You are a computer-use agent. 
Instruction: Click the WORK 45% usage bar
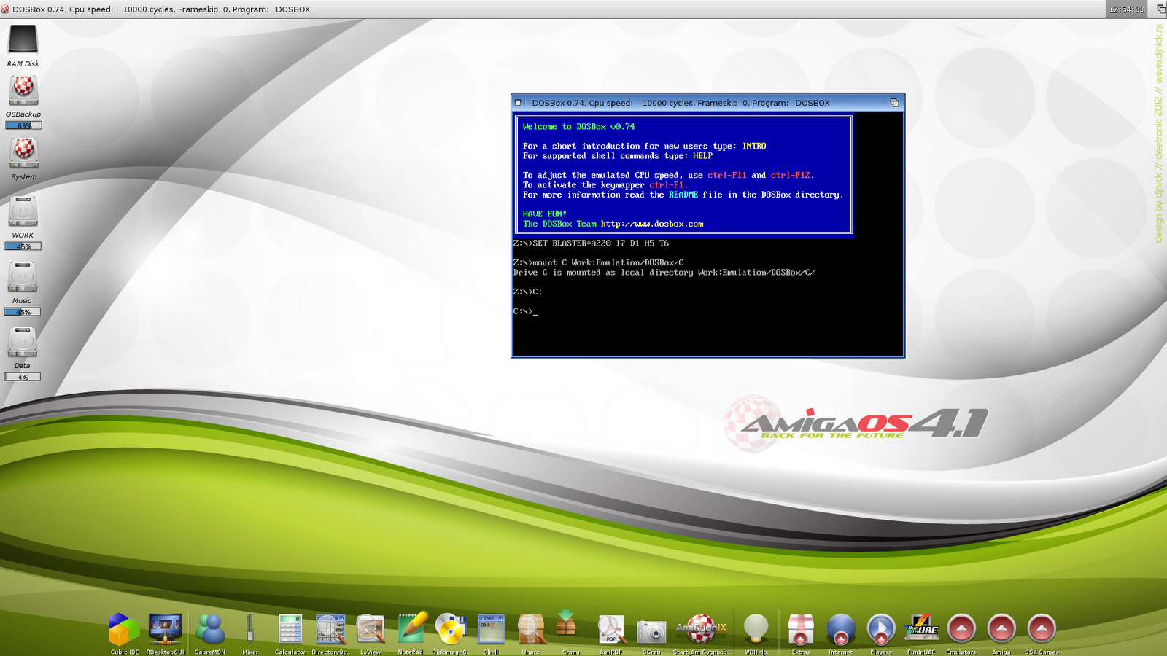tap(23, 246)
